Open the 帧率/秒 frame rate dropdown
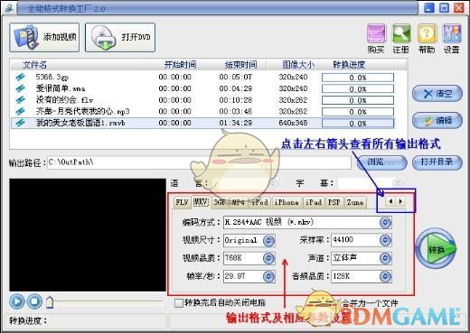 (x=268, y=276)
